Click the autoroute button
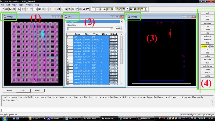This screenshot has width=215, height=121. pyautogui.click(x=207, y=23)
